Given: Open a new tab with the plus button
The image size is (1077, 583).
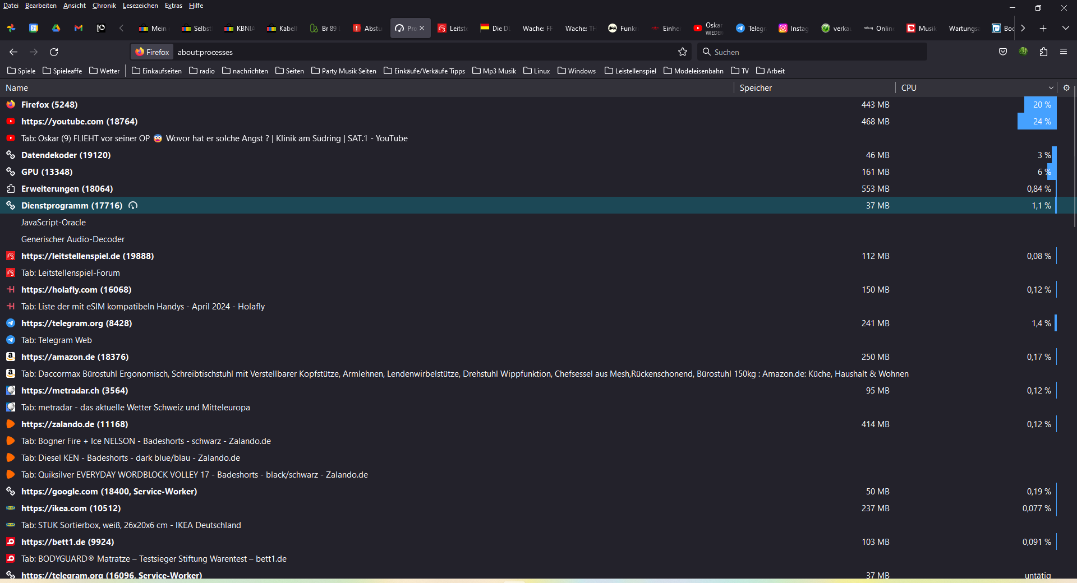Looking at the screenshot, I should pyautogui.click(x=1043, y=28).
